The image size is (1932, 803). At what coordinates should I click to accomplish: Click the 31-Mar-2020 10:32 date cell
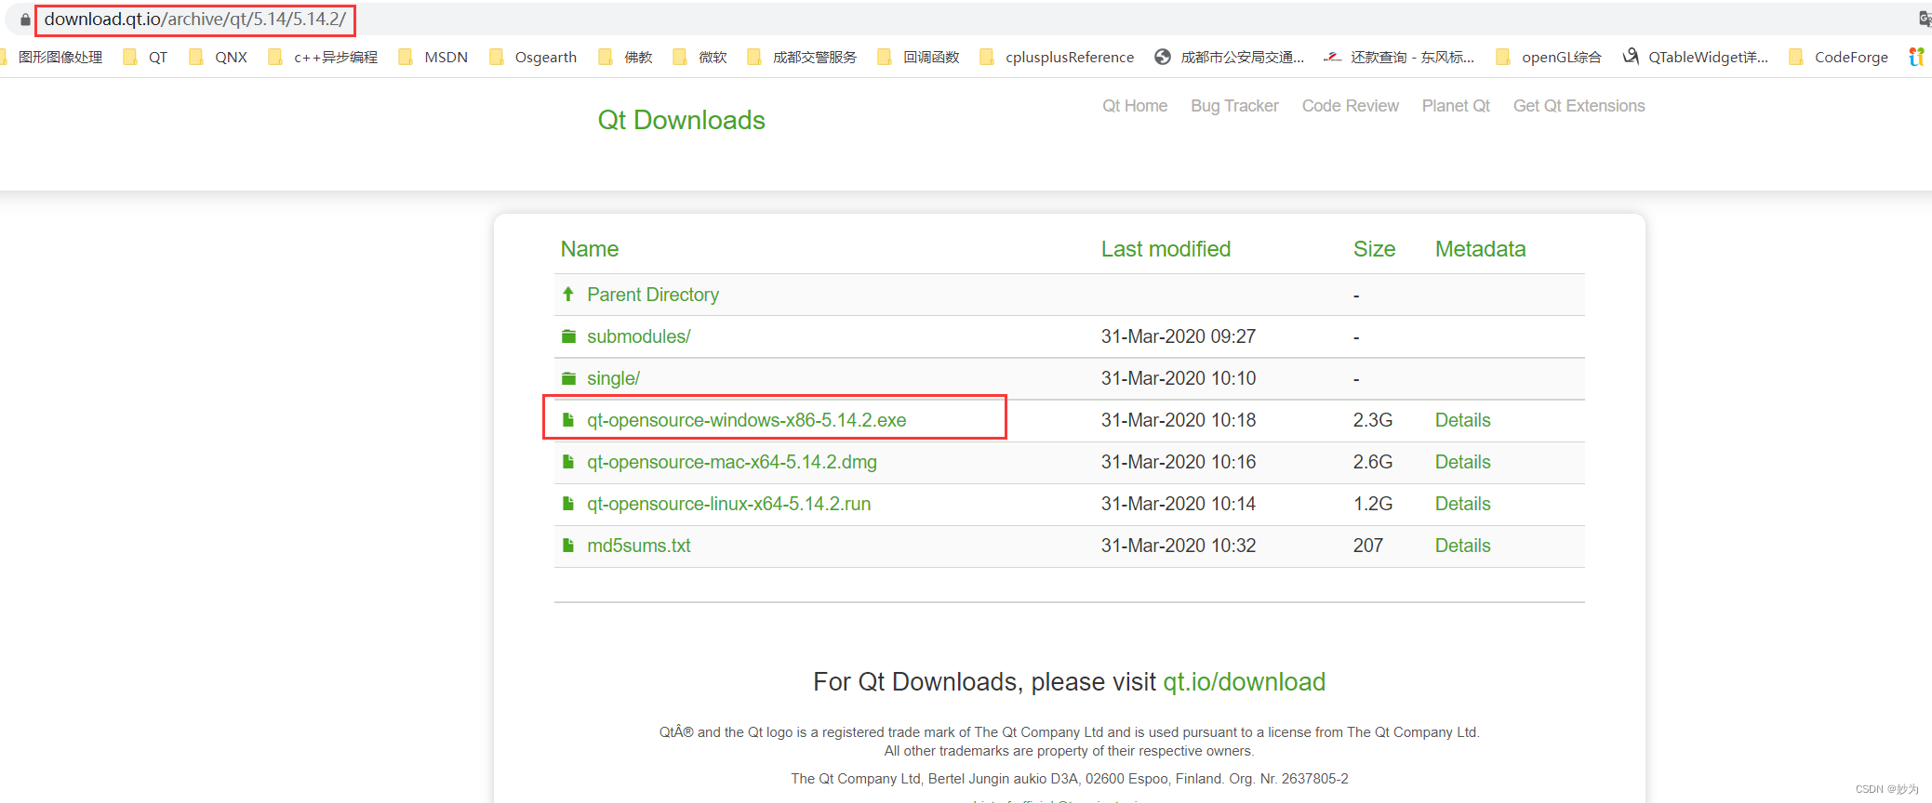tap(1179, 546)
